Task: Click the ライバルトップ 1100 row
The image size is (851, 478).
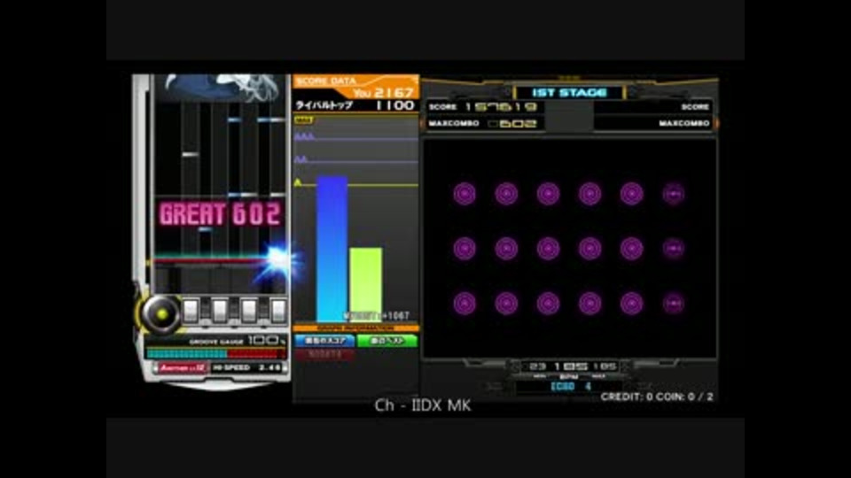Action: 355,105
